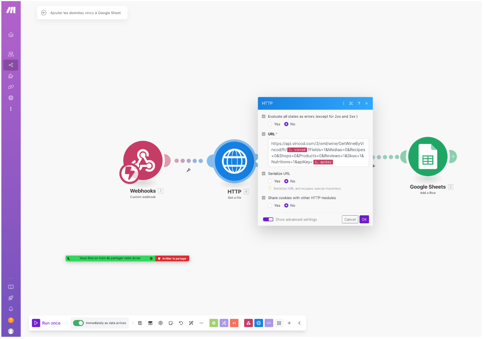The image size is (485, 339).
Task: Select Yes for 'Evaluate all states as errors'
Action: point(270,124)
